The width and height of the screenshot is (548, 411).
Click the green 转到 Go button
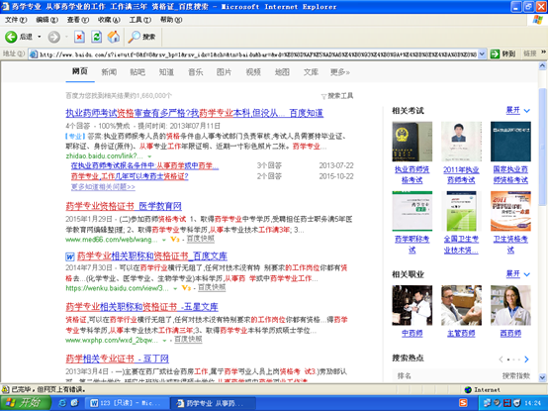[x=502, y=53]
